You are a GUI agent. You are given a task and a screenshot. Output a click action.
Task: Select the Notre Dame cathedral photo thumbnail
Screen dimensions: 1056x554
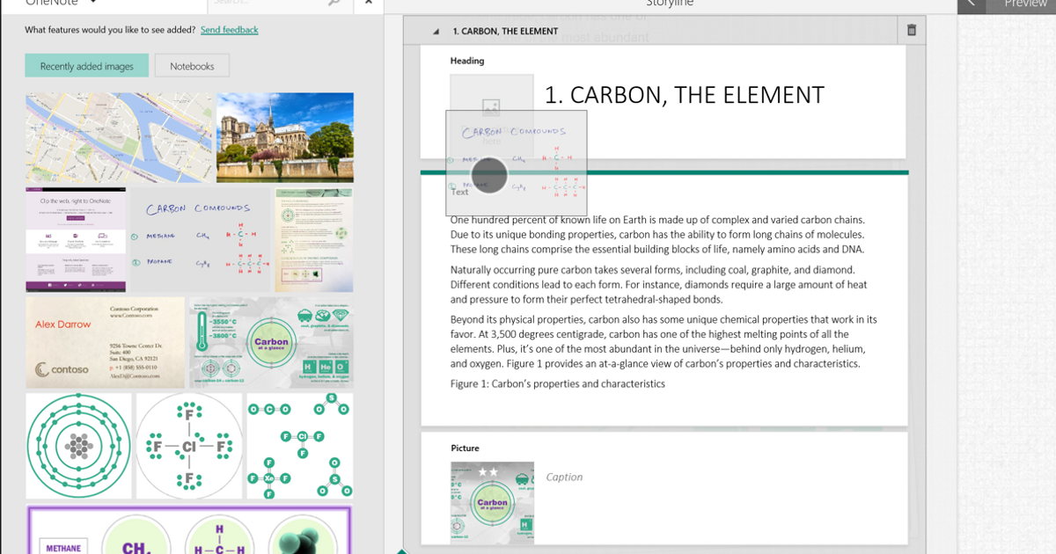point(285,138)
